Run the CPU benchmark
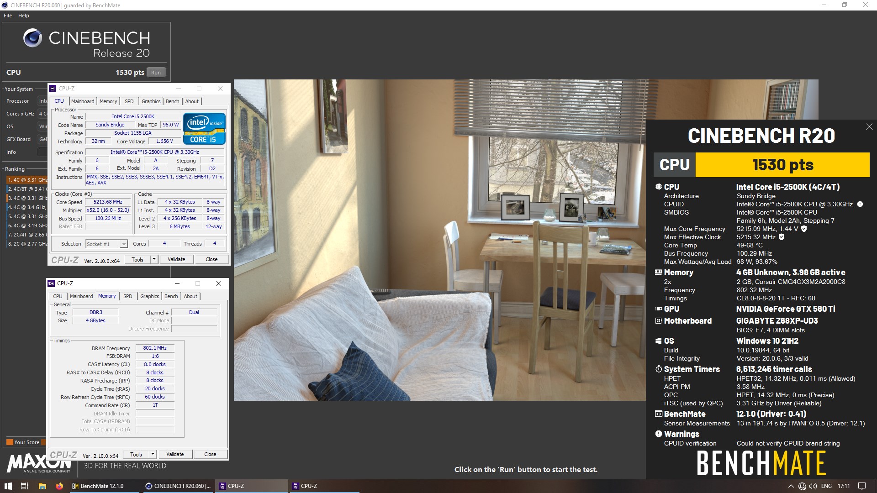The height and width of the screenshot is (493, 877). pos(156,73)
